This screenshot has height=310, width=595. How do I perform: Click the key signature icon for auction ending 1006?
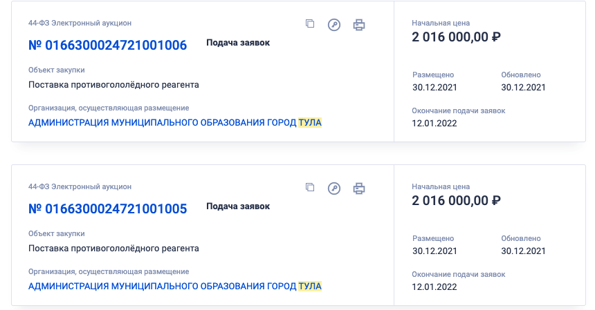[334, 25]
